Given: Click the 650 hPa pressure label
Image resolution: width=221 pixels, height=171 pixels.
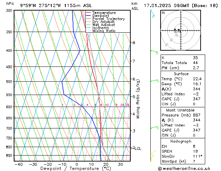Looking at the screenshot, I should (10, 118).
